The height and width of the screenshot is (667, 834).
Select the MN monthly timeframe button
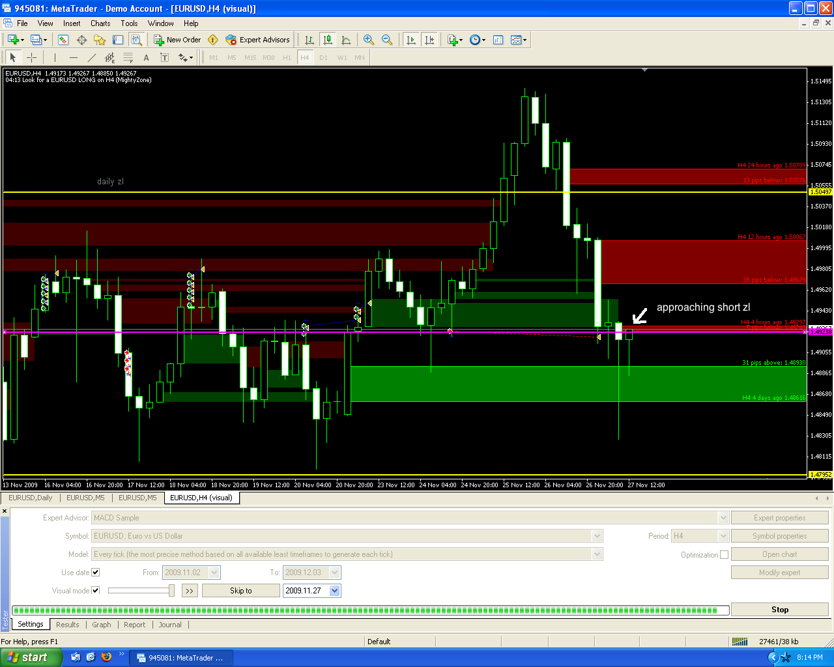(360, 57)
